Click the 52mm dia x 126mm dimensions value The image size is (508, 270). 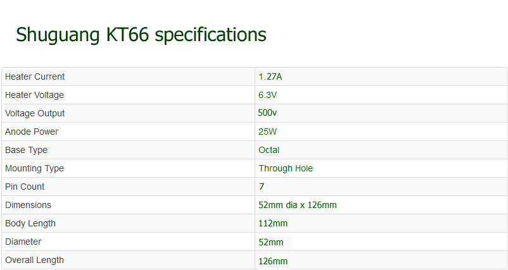tap(298, 205)
